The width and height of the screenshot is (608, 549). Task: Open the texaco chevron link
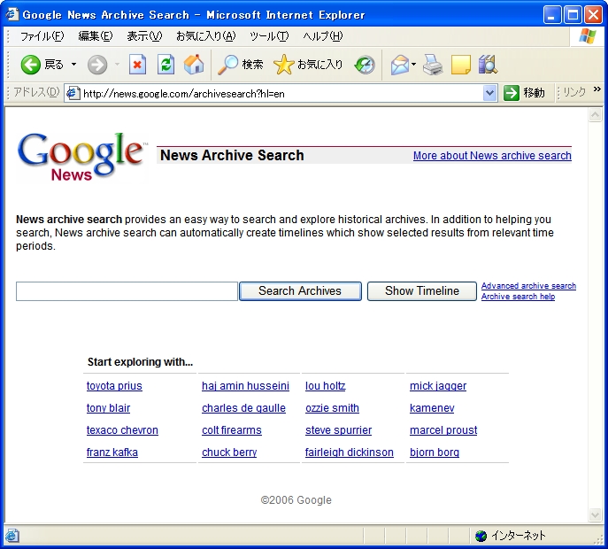122,430
